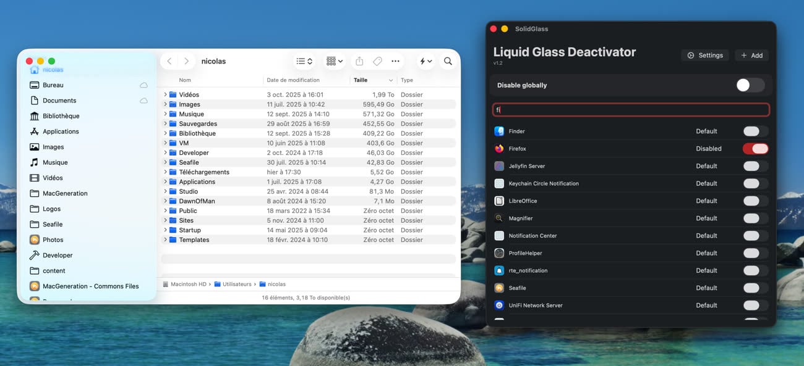Toggle the Finder app switch
Viewport: 804px width, 366px height.
tap(755, 131)
